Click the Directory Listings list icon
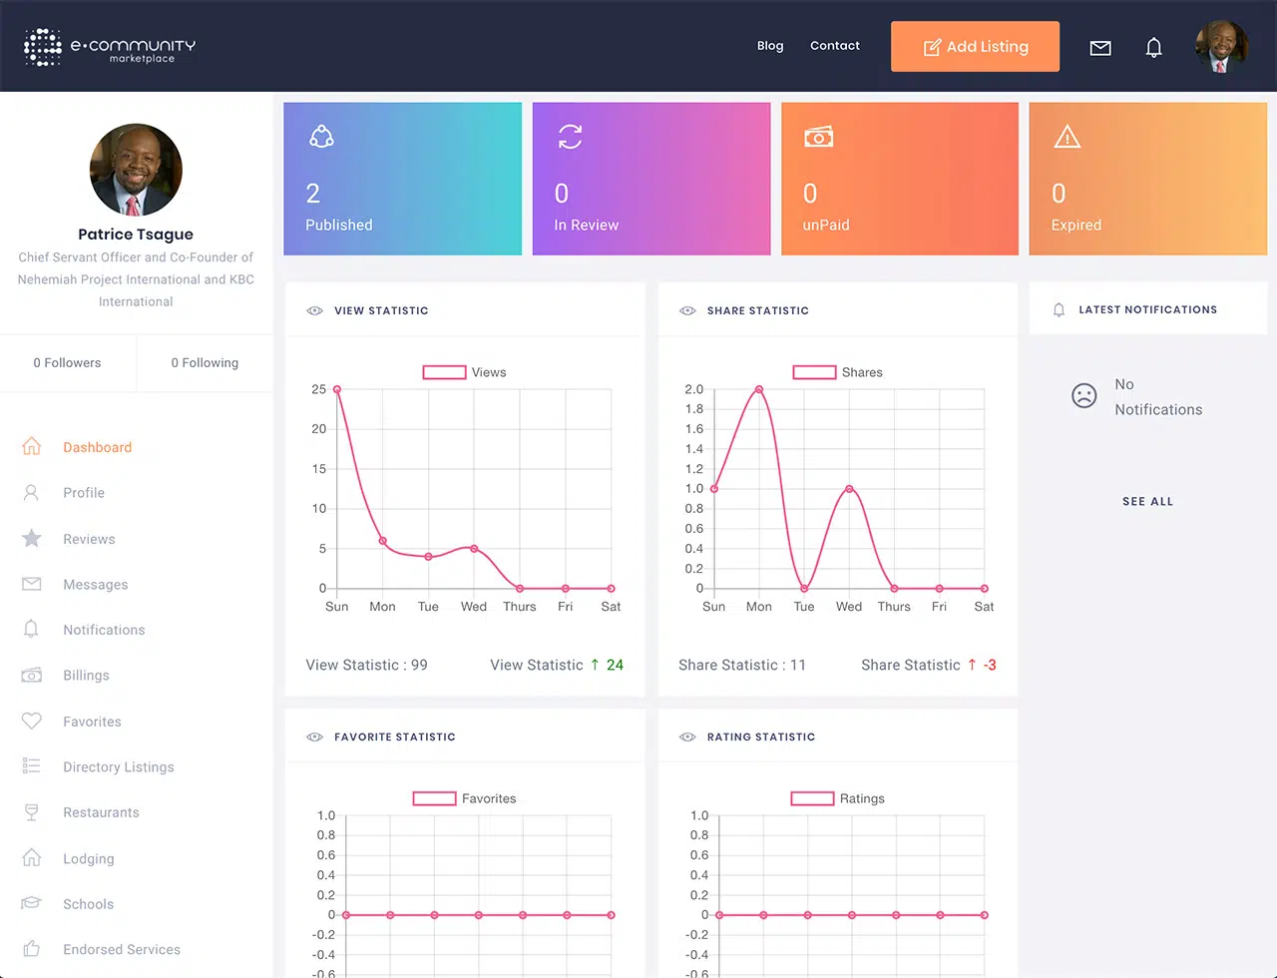Image resolution: width=1277 pixels, height=978 pixels. pyautogui.click(x=32, y=766)
